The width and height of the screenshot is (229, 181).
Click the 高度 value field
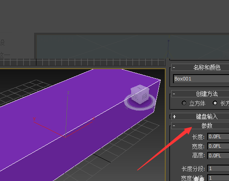[x=218, y=156]
